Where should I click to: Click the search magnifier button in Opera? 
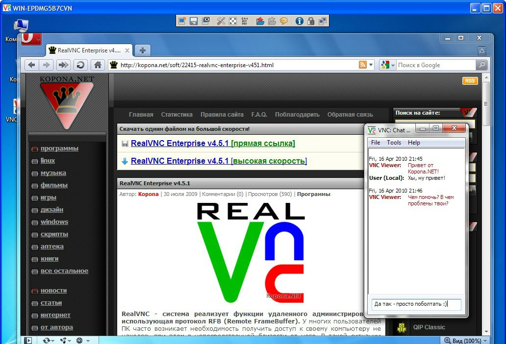pyautogui.click(x=481, y=65)
